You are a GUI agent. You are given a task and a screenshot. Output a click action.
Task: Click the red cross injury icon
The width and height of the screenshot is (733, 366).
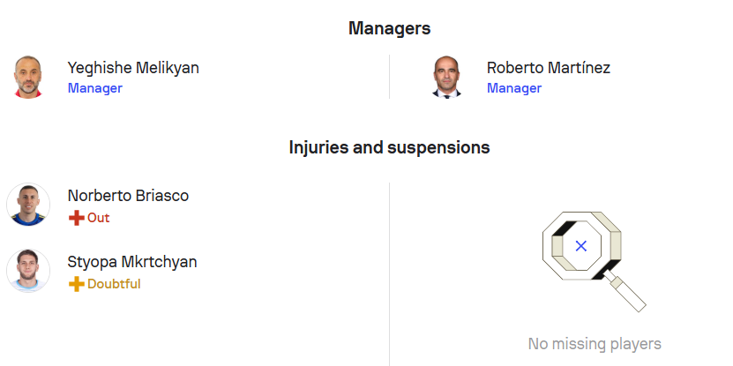pos(76,219)
